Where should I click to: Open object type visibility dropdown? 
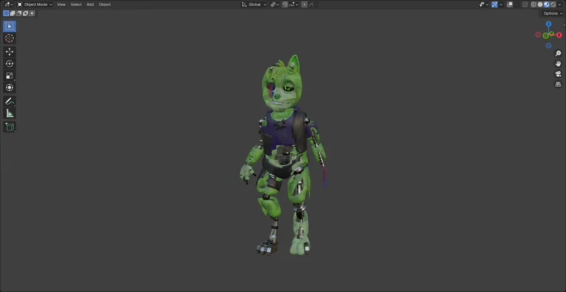(x=484, y=4)
